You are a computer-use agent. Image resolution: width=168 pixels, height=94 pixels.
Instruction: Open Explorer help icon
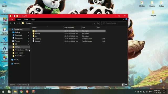click(x=126, y=19)
